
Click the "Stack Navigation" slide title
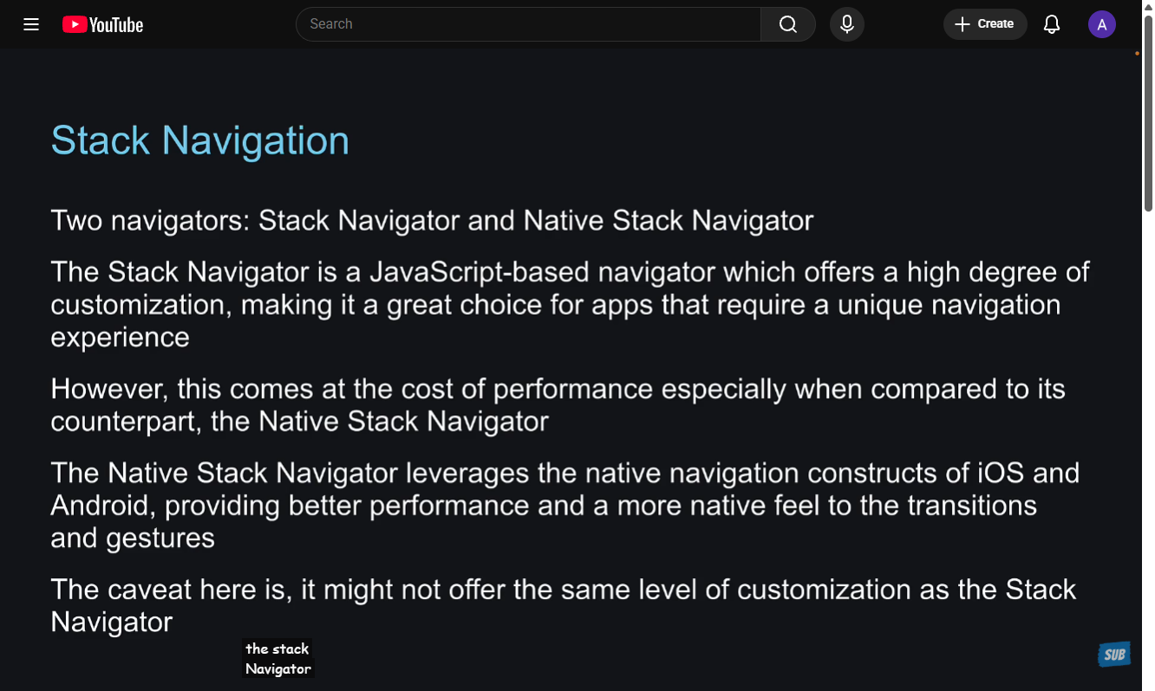click(x=200, y=140)
